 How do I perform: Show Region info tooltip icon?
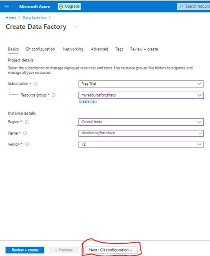click(27, 122)
